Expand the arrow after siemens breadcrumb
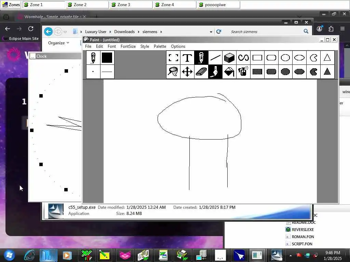 click(x=161, y=32)
